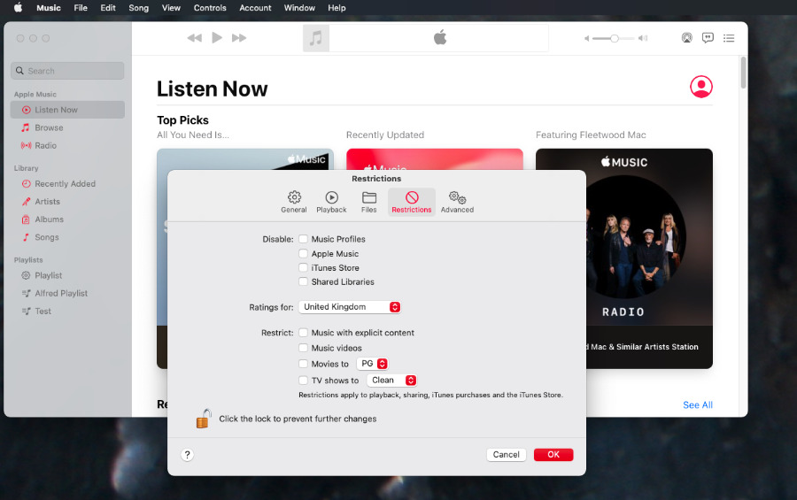This screenshot has height=500, width=797.
Task: Open the Help menu
Action: (337, 8)
